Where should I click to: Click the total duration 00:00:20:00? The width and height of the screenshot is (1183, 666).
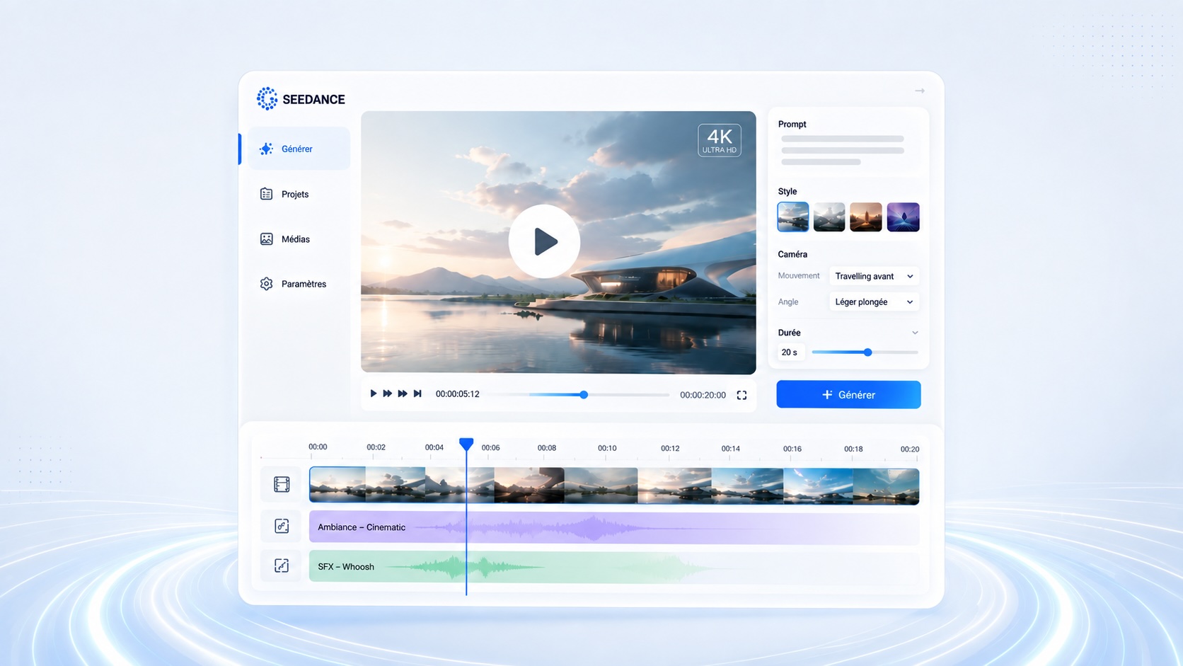click(703, 395)
